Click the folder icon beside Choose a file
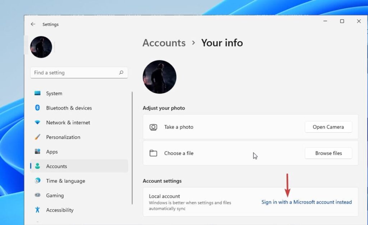 click(x=153, y=153)
